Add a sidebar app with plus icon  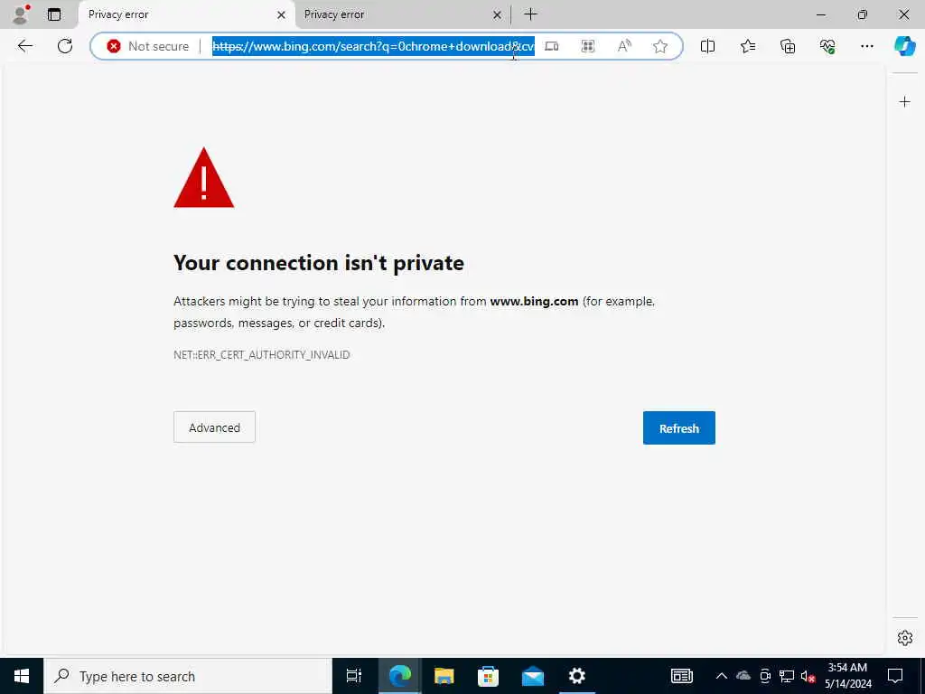click(x=904, y=102)
